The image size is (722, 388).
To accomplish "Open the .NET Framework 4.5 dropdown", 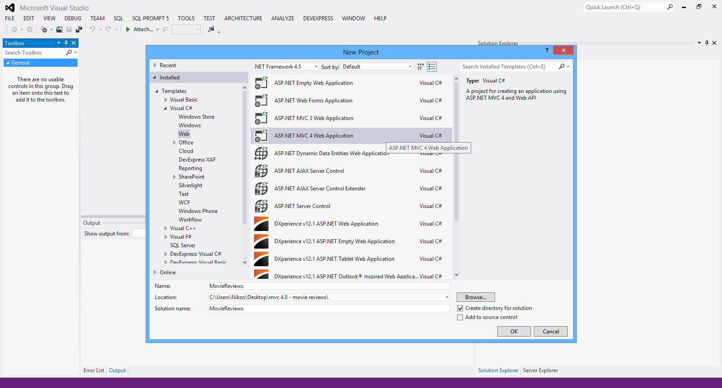I will [285, 67].
